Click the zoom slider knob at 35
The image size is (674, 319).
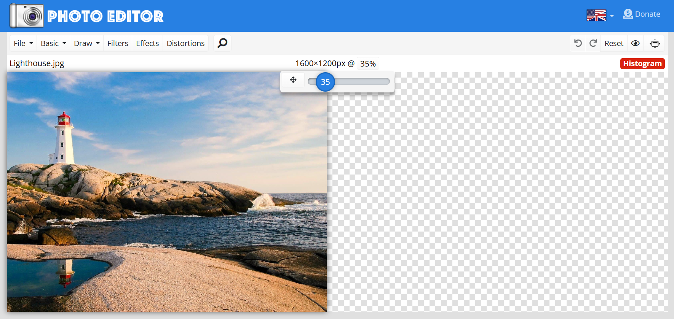click(x=325, y=82)
